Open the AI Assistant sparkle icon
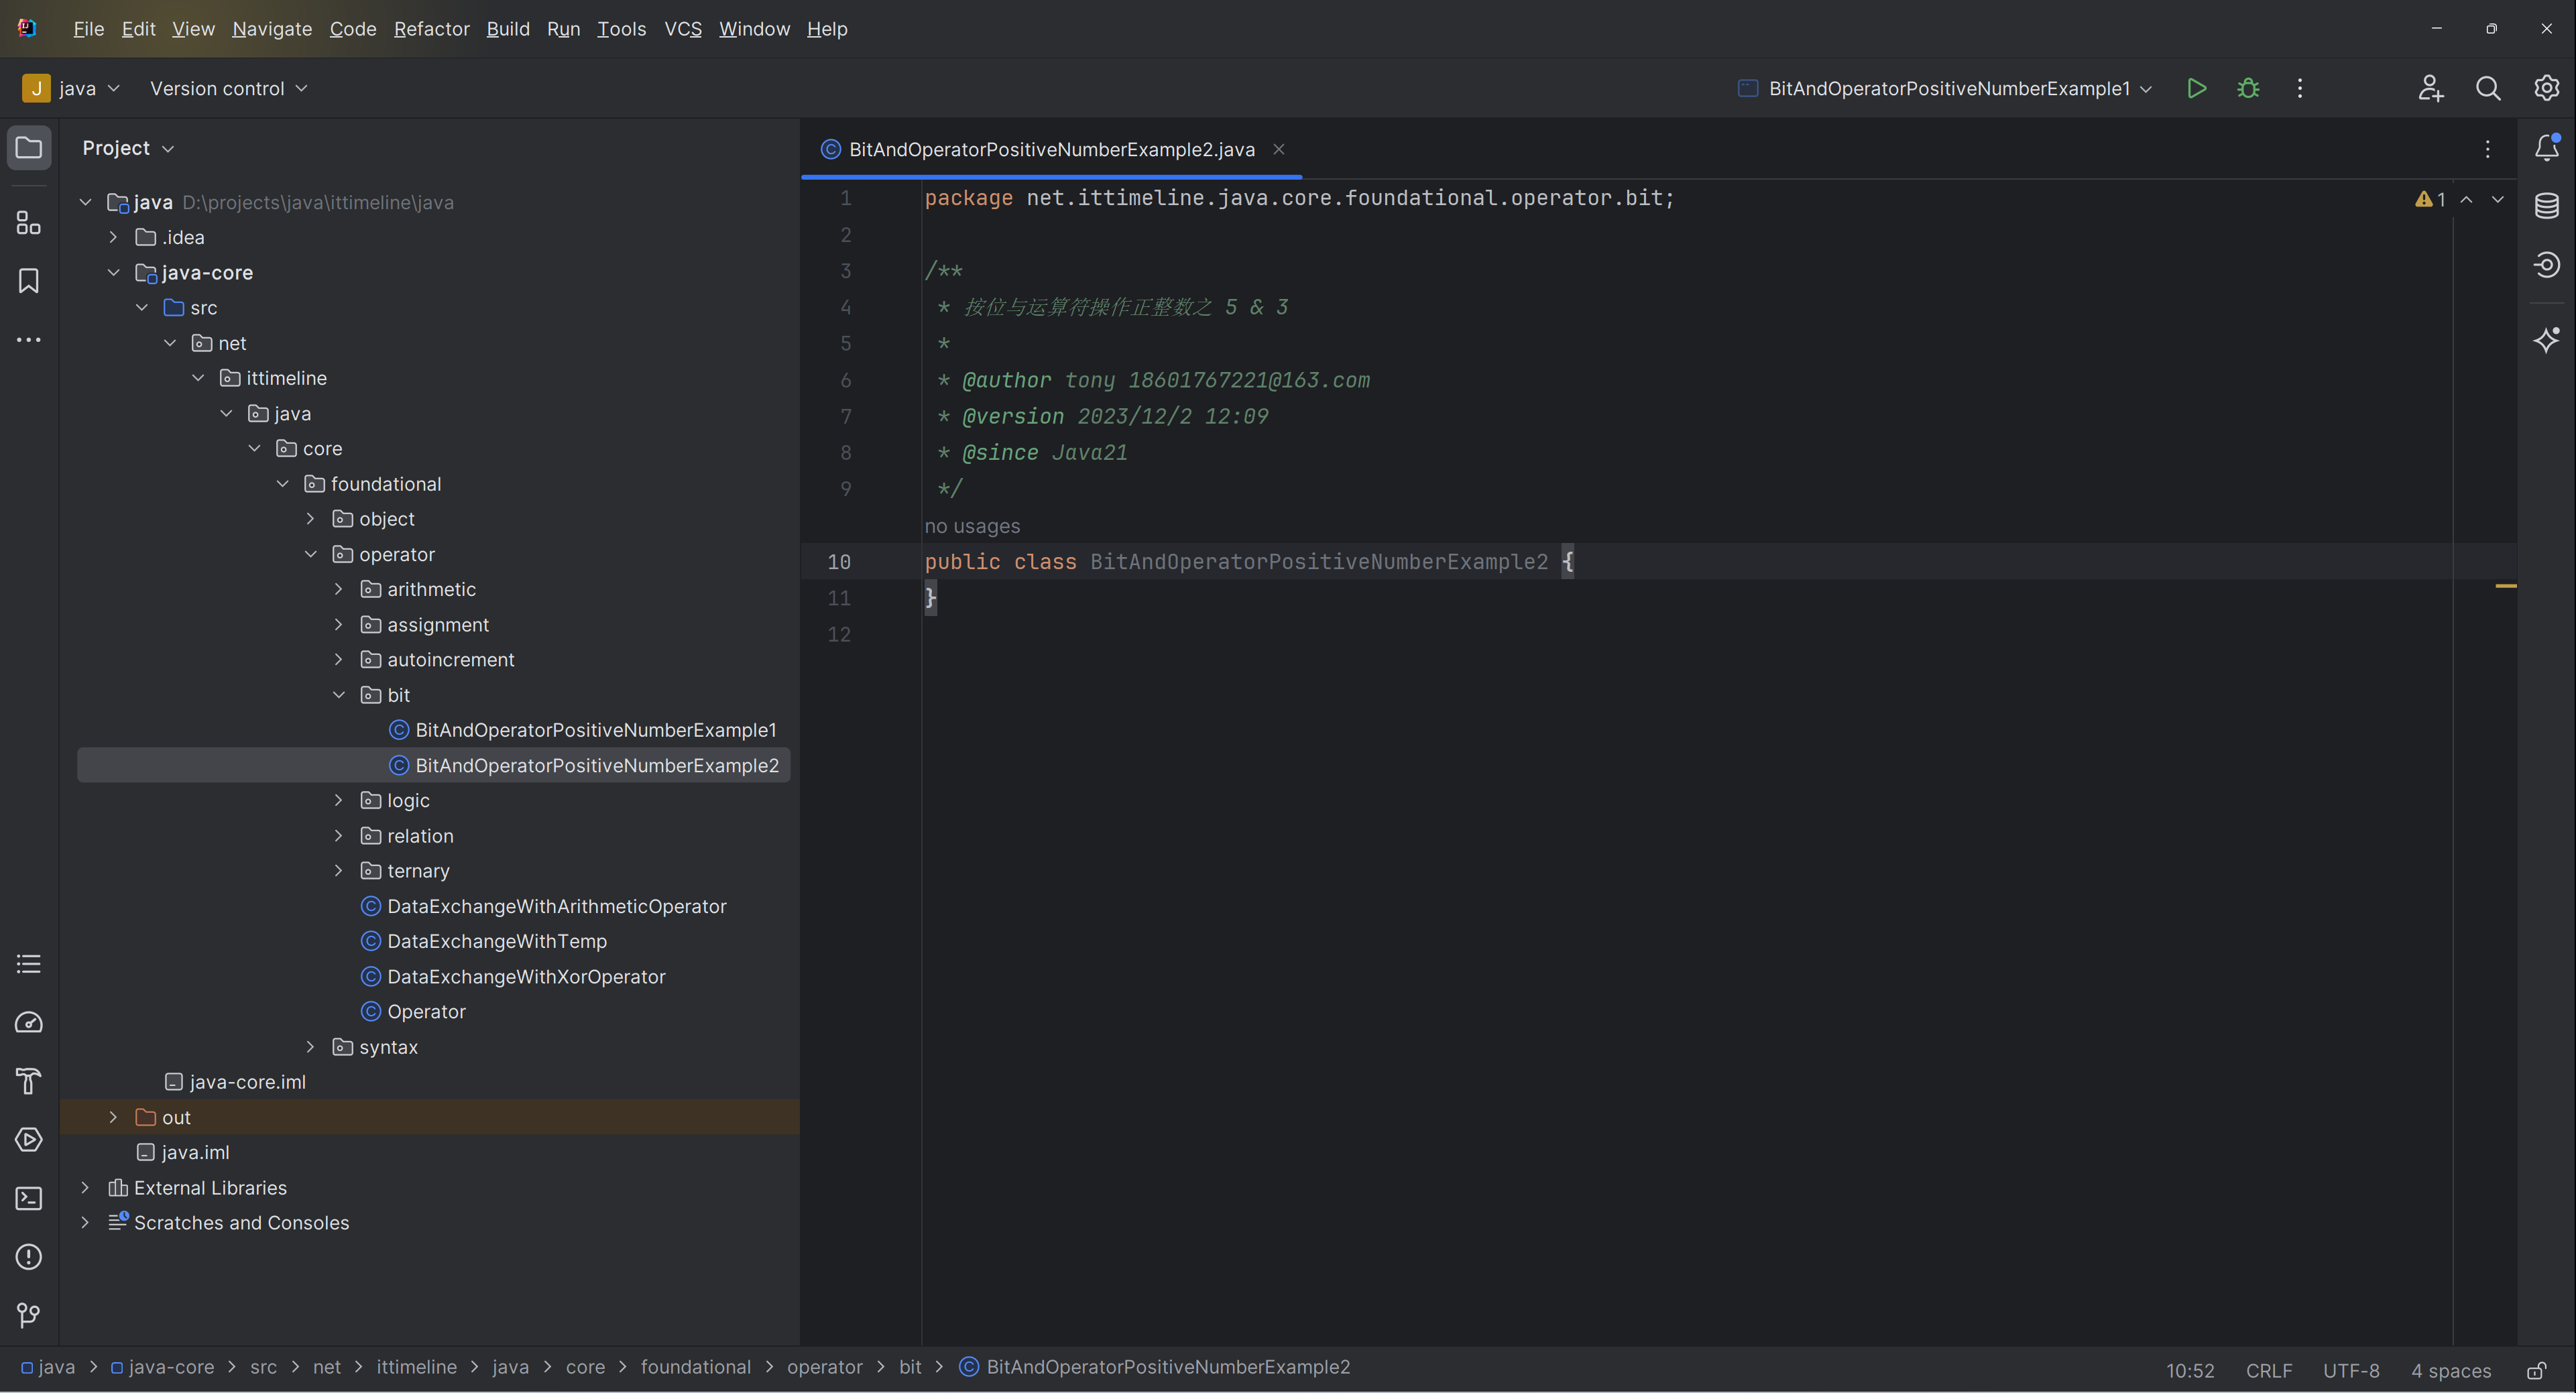Viewport: 2576px width, 1393px height. point(2547,340)
